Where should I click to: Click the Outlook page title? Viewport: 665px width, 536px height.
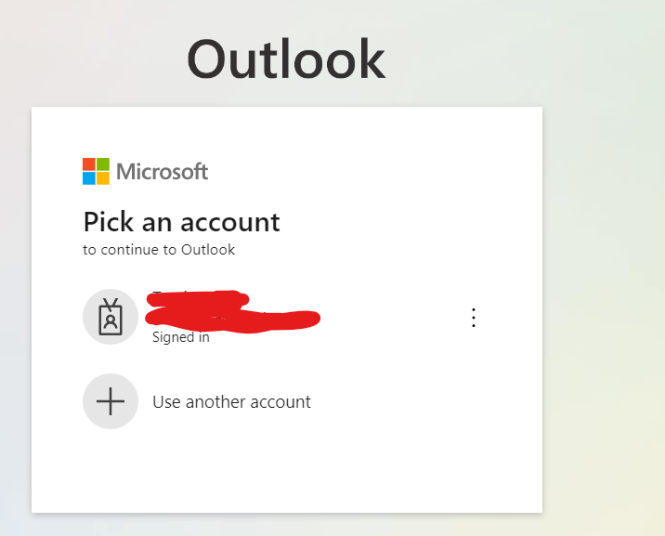[286, 59]
